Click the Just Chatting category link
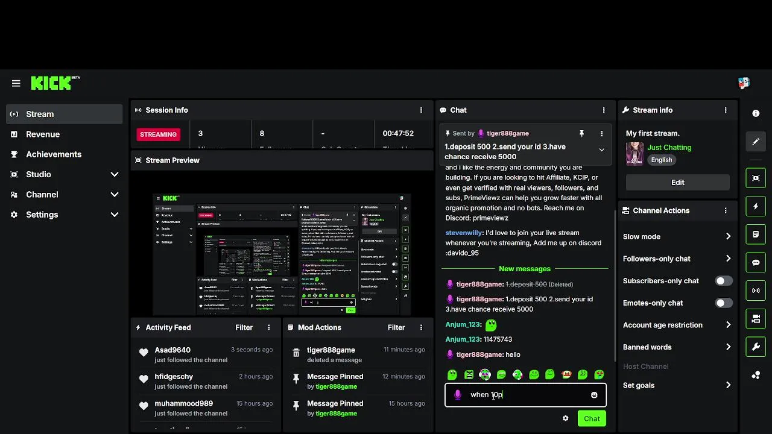The image size is (772, 434). click(669, 147)
